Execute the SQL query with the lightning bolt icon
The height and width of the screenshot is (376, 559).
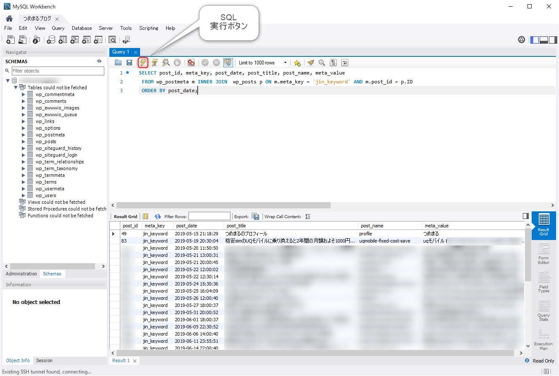[143, 62]
